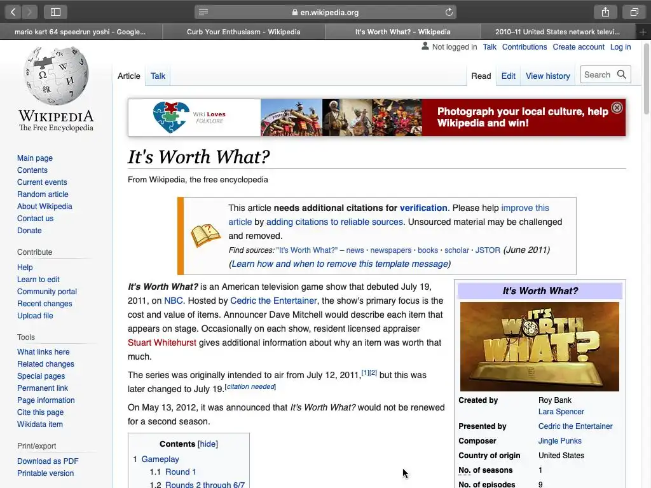Image resolution: width=651 pixels, height=488 pixels.
Task: Open Cedric the Entertainer link in intro paragraph
Action: pyautogui.click(x=273, y=301)
